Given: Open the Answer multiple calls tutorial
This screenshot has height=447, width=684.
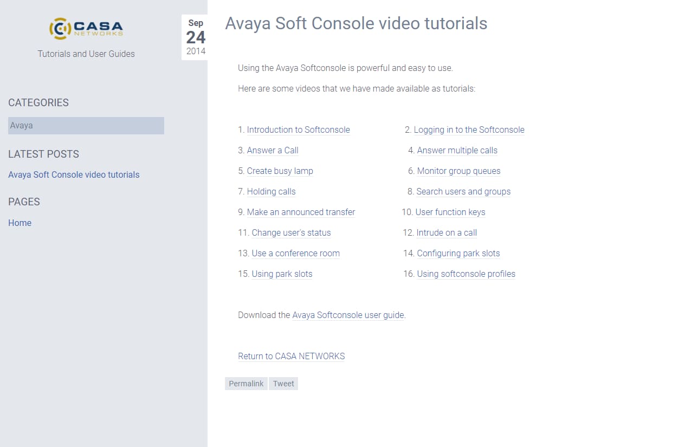Looking at the screenshot, I should click(457, 151).
